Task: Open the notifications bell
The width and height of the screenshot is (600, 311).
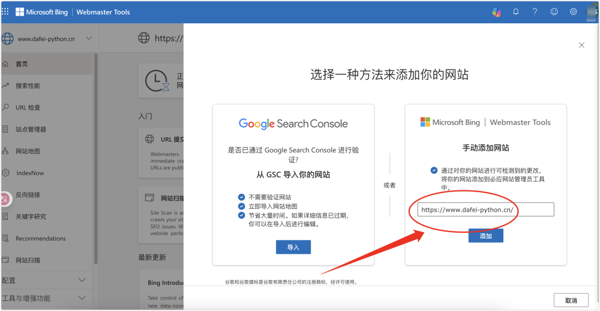Action: tap(516, 12)
